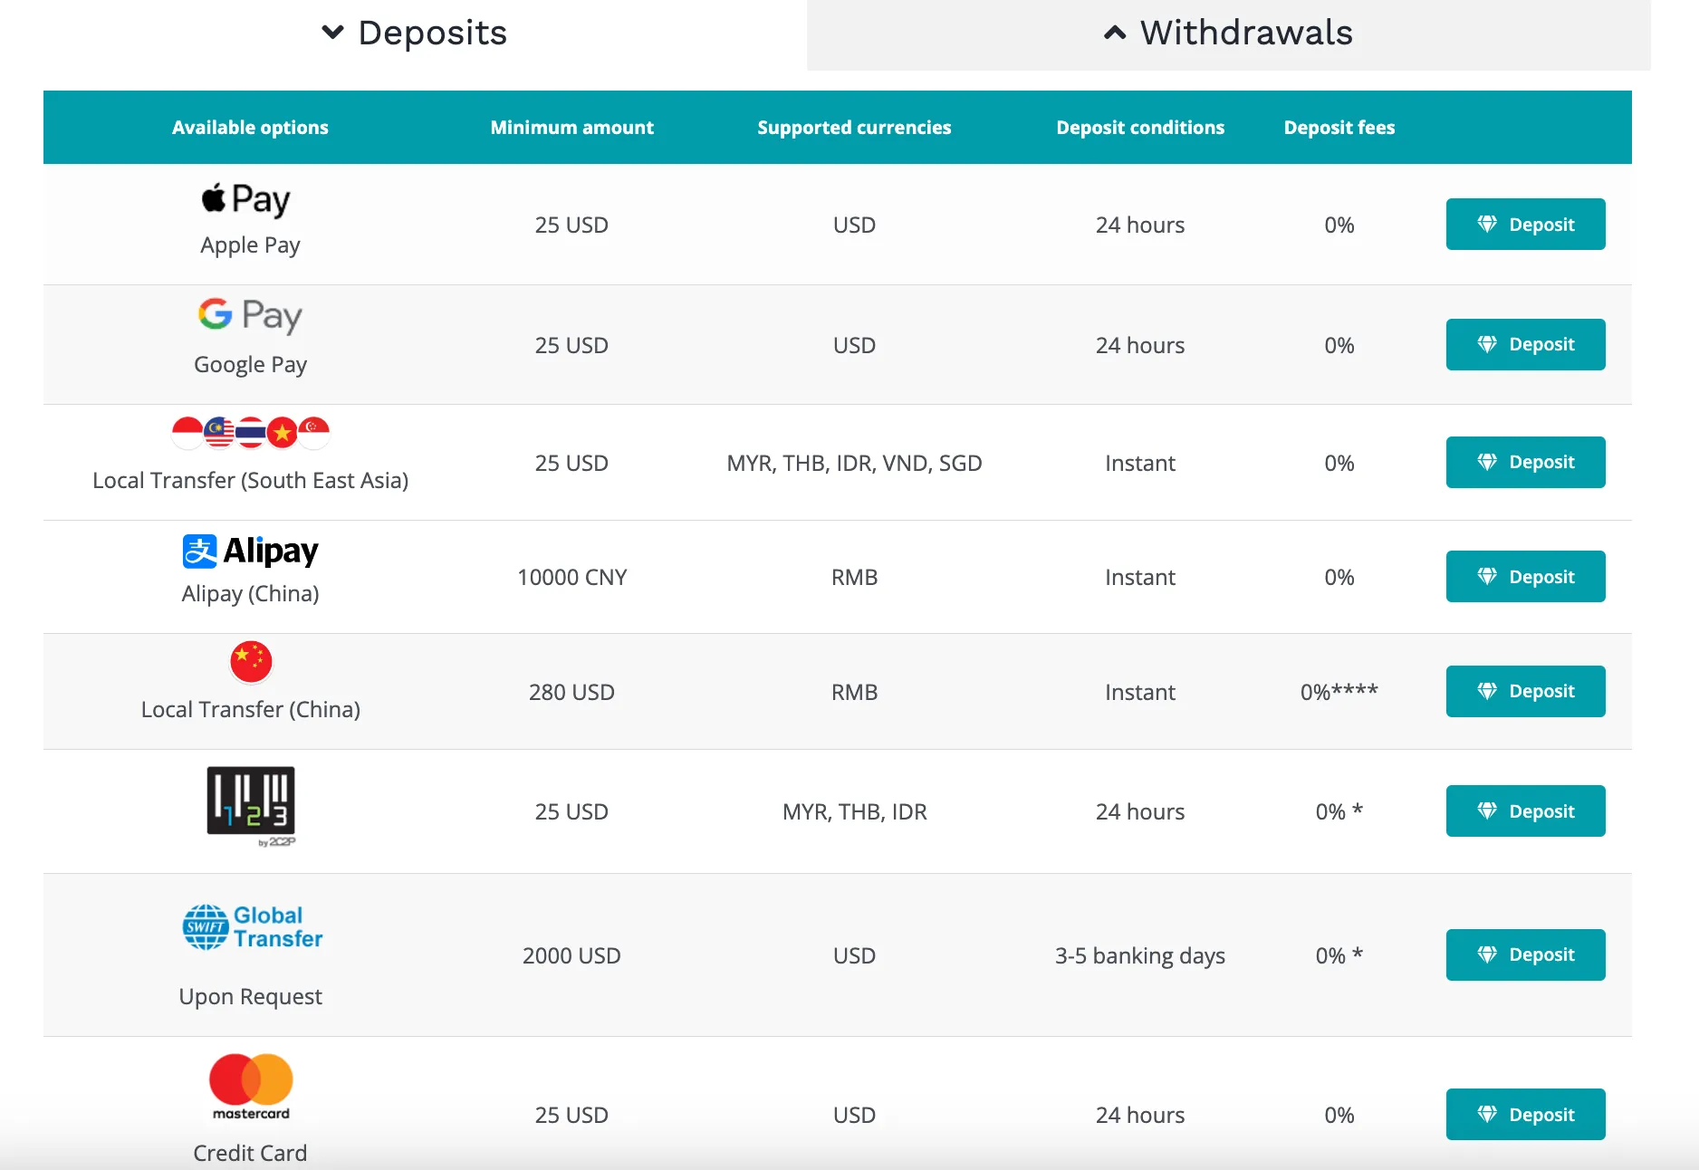Image resolution: width=1699 pixels, height=1170 pixels.
Task: Click the 0% * fee for Global Transfer
Action: tap(1339, 955)
